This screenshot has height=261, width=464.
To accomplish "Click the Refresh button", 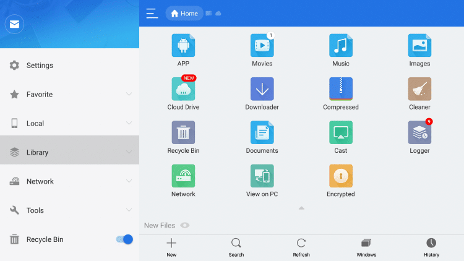I will [301, 247].
